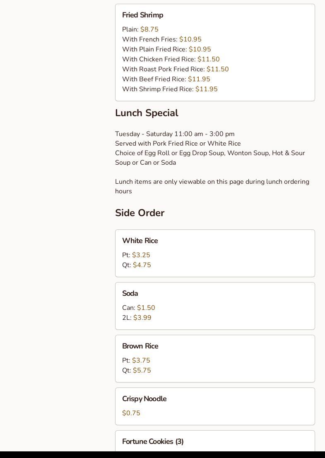Select Fried Shrimp Plain $8.75 option
This screenshot has width=325, height=458.
tap(140, 29)
